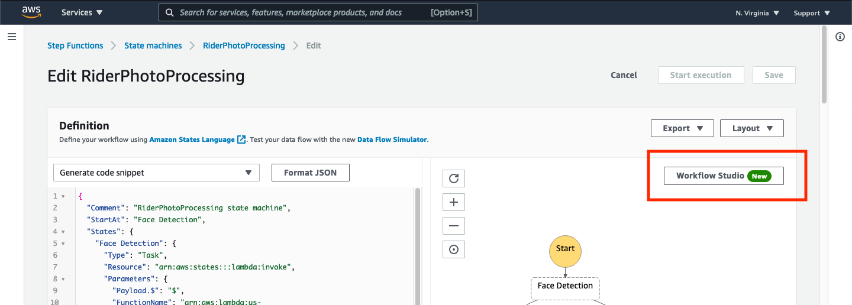Click the "Resource" lambda:invoke line
This screenshot has height=305, width=852.
pos(199,267)
